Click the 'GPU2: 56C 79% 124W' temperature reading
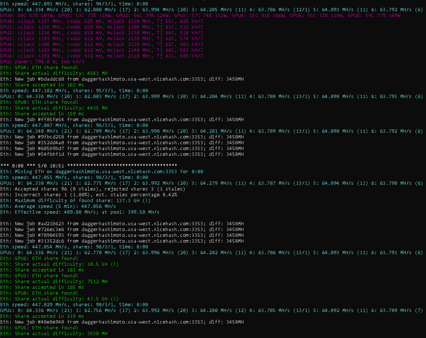 (x=143, y=16)
